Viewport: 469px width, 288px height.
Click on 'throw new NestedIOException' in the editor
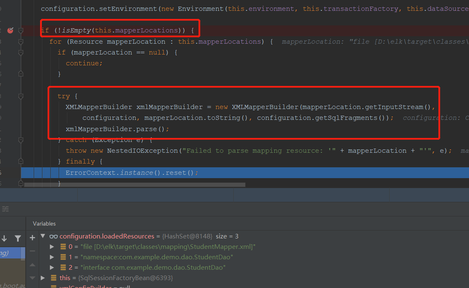tap(122, 151)
